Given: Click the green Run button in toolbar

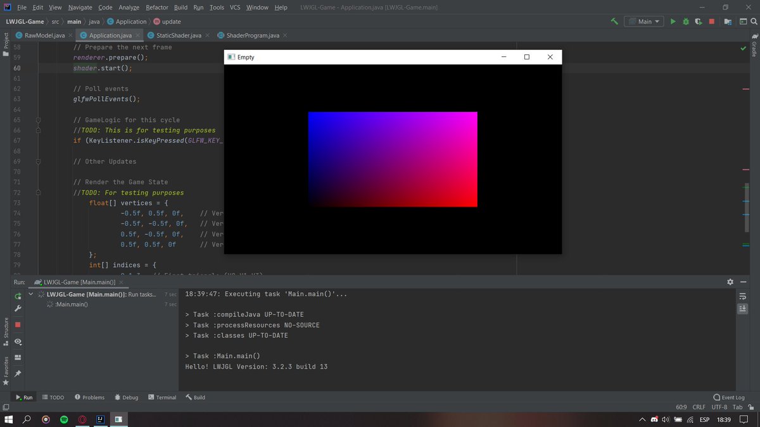Looking at the screenshot, I should [x=673, y=21].
